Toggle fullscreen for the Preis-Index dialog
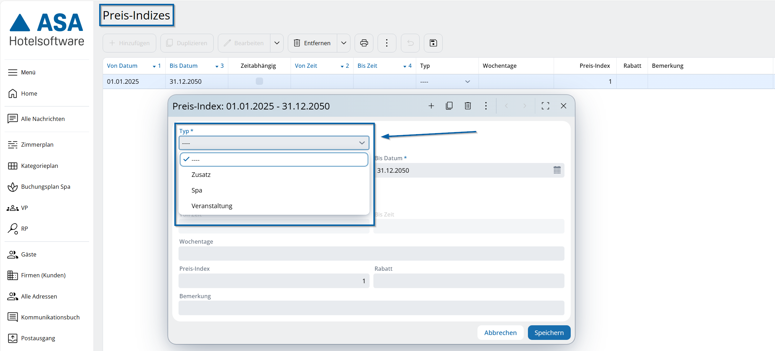Screen dimensions: 775x351 pyautogui.click(x=545, y=106)
